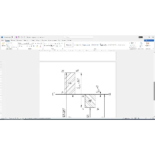155x155 pixels.
Task: Click the Dictate microphone icon
Action: coord(141,44)
